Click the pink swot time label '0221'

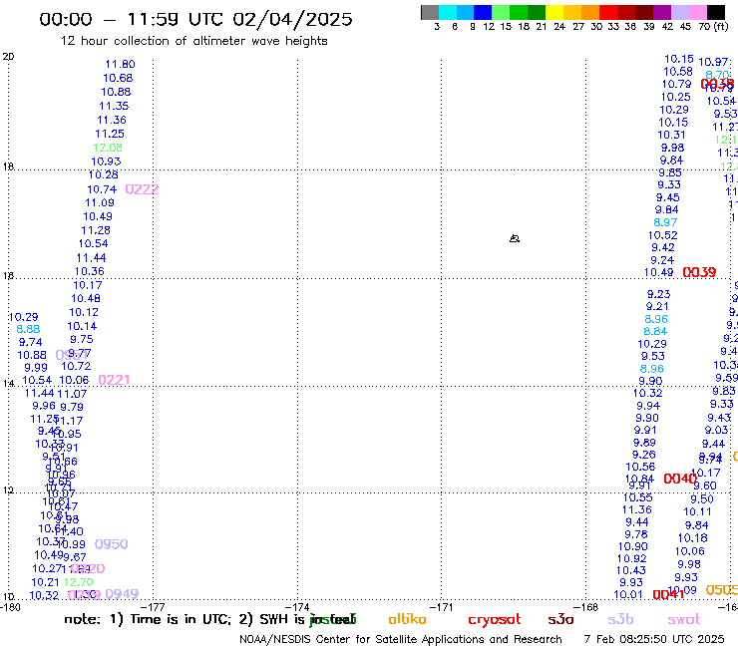click(114, 380)
